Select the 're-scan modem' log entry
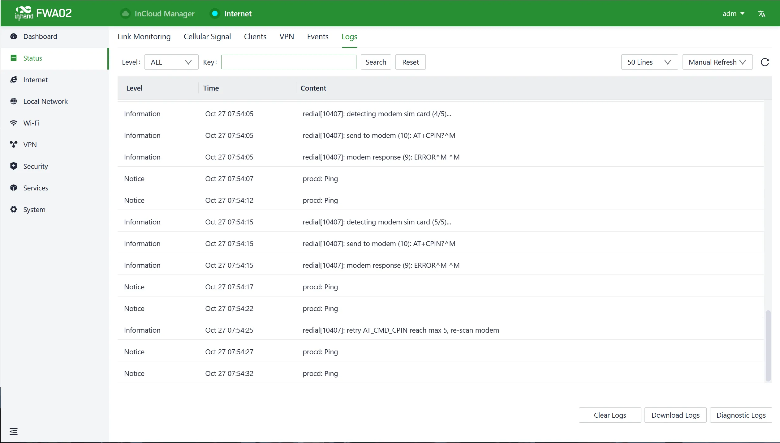 click(x=441, y=330)
